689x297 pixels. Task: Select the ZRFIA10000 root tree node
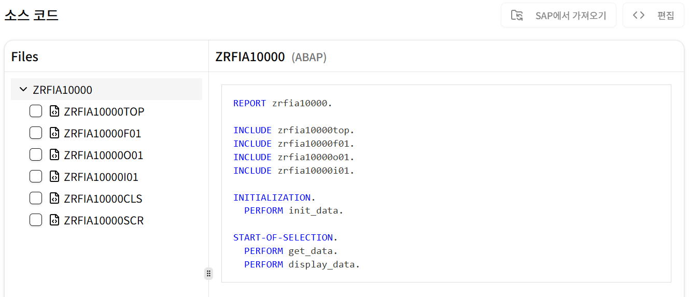pos(62,90)
